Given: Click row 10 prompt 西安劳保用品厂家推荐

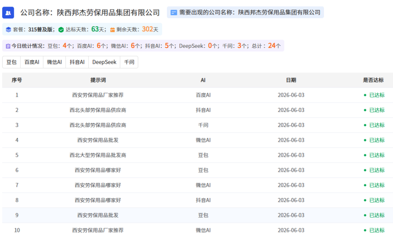Looking at the screenshot, I should (x=98, y=230).
